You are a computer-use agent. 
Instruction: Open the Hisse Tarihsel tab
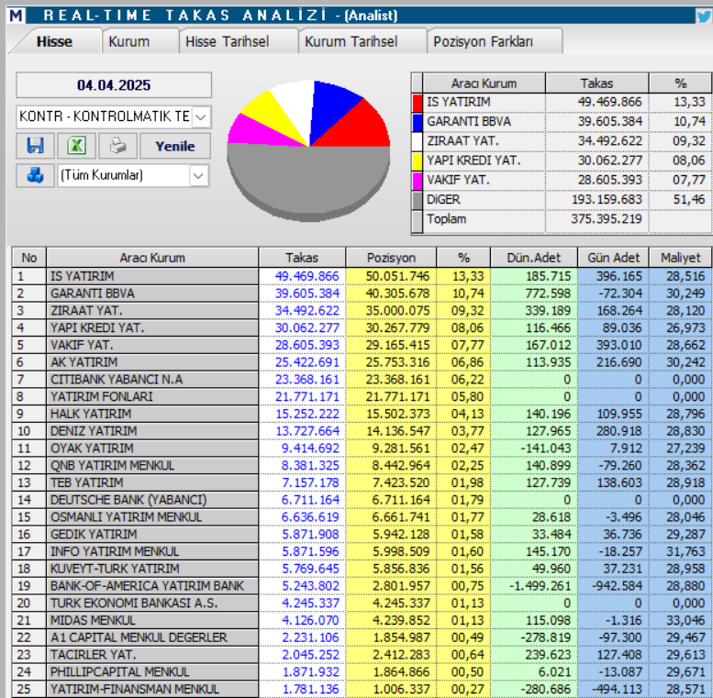[x=239, y=42]
